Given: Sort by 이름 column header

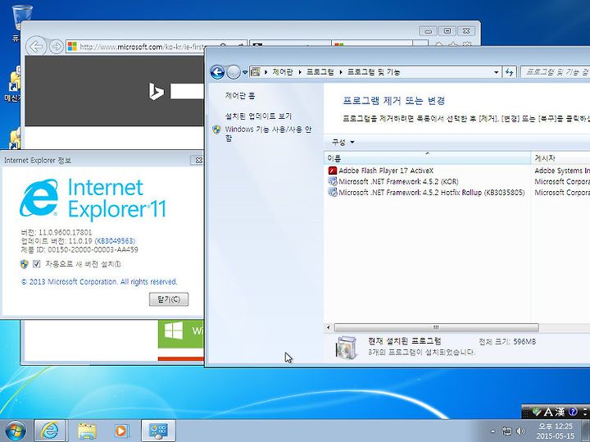Looking at the screenshot, I should 427,158.
